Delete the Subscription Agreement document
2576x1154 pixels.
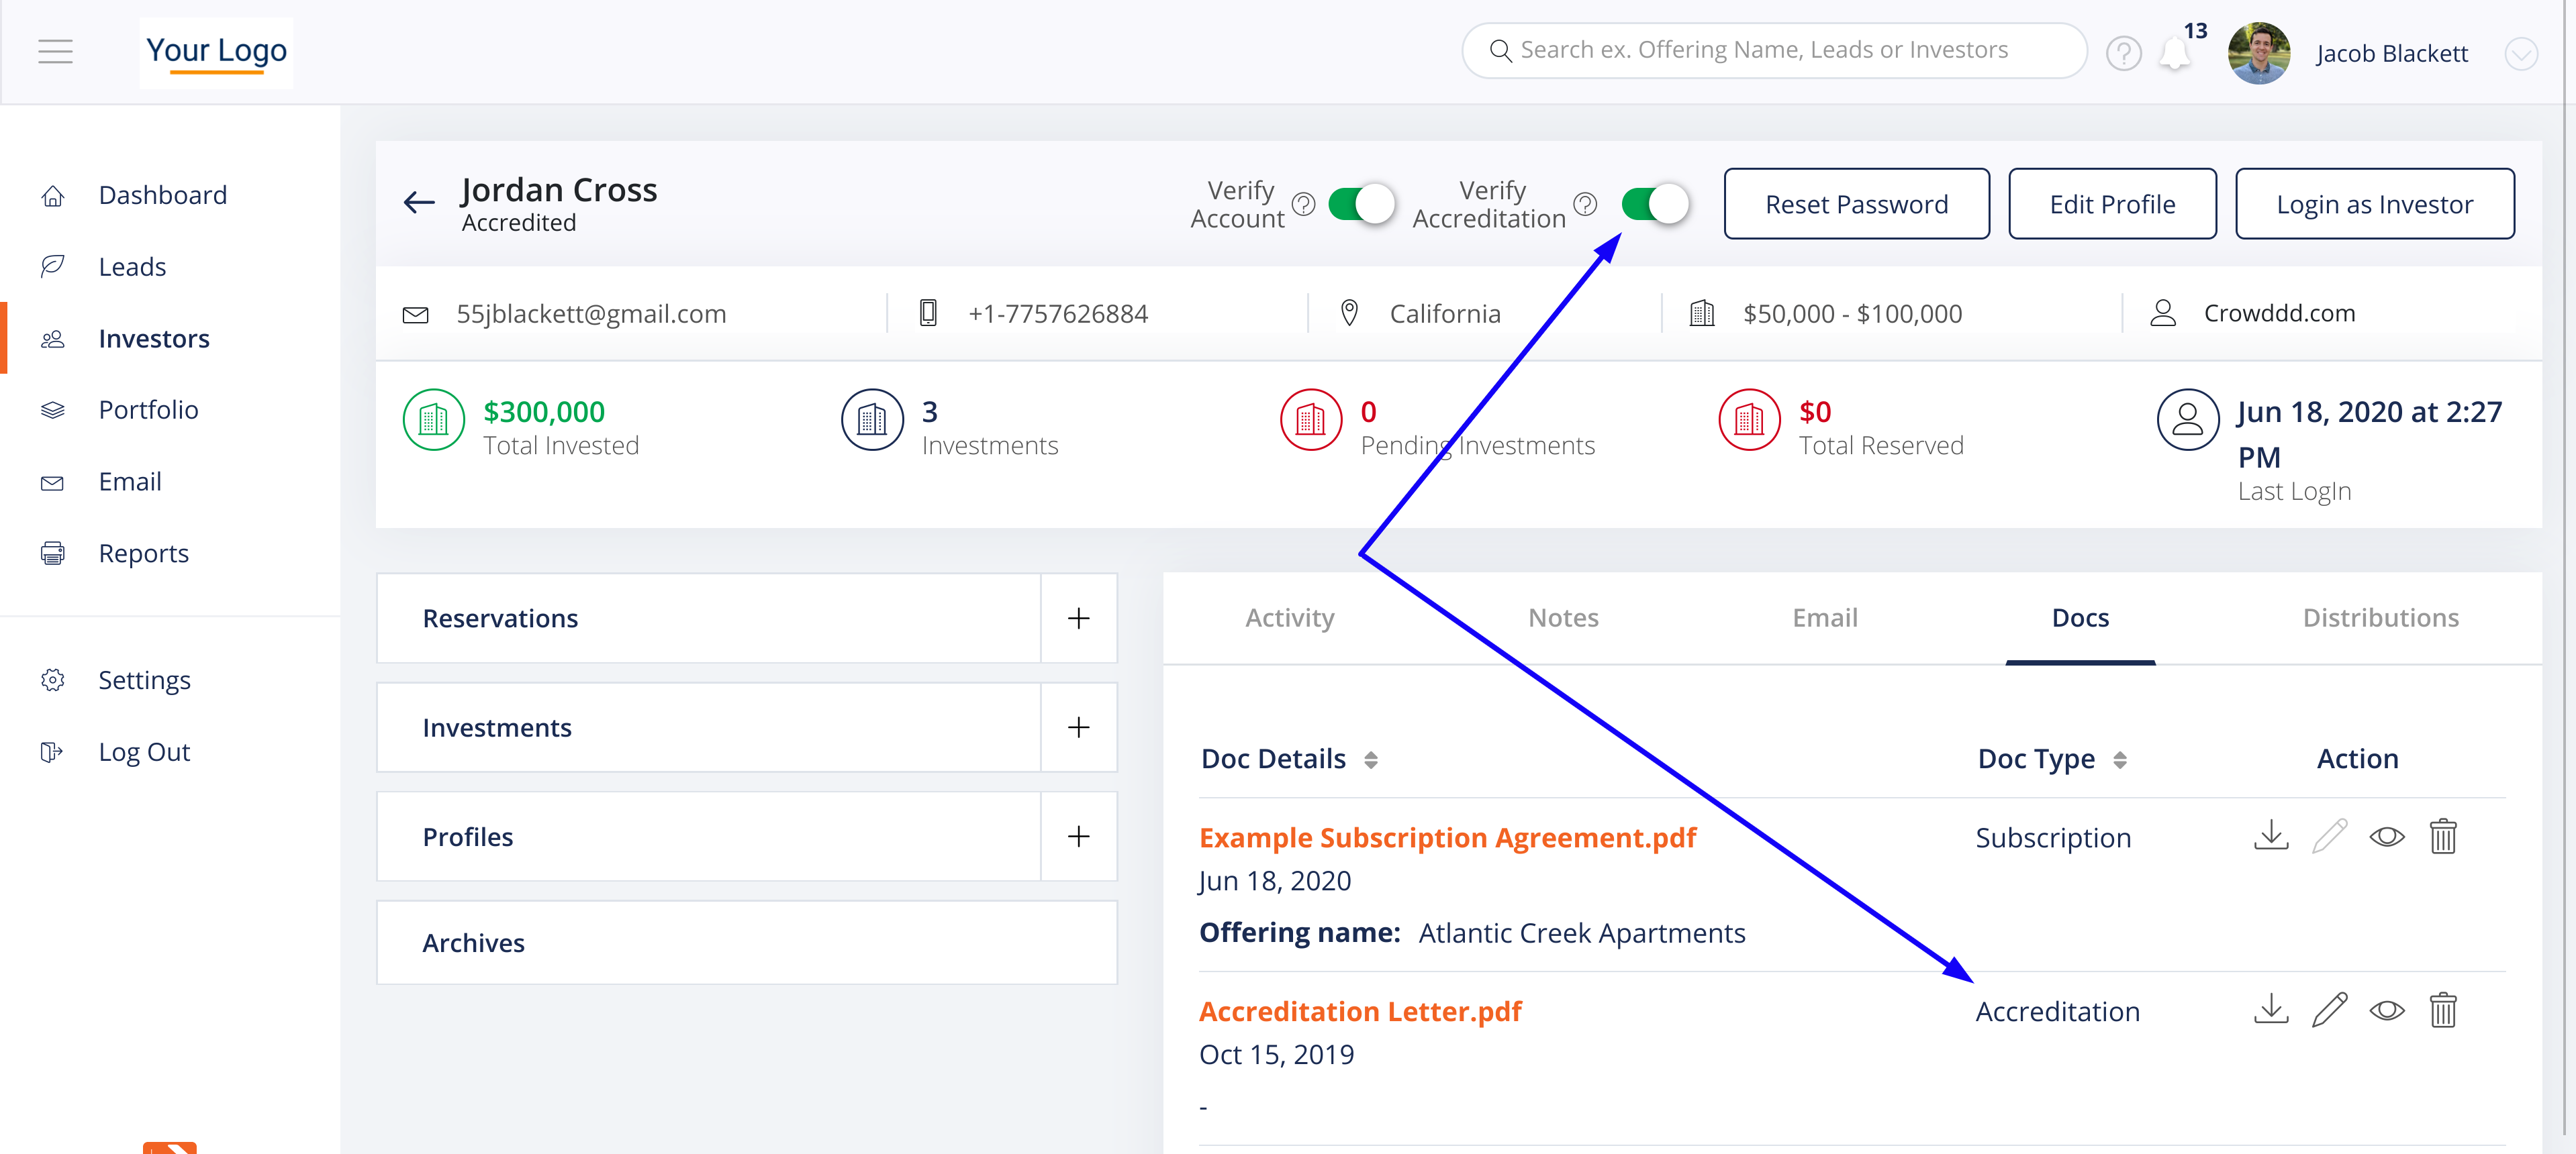(x=2443, y=835)
